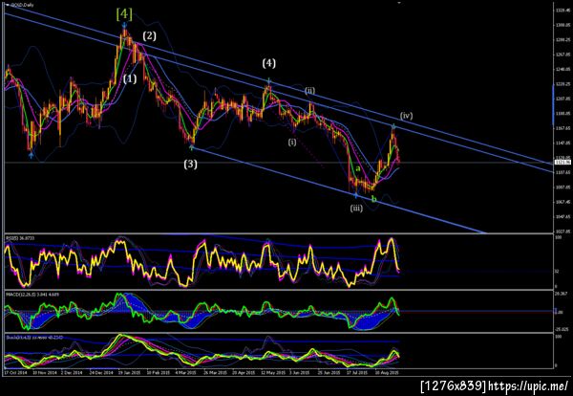The height and width of the screenshot is (396, 573).
Task: Click the 24 Dec 2014 date label
Action: (100, 373)
